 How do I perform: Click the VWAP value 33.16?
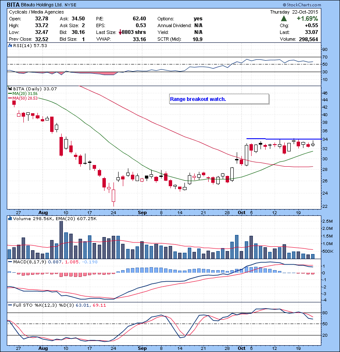click(x=139, y=39)
